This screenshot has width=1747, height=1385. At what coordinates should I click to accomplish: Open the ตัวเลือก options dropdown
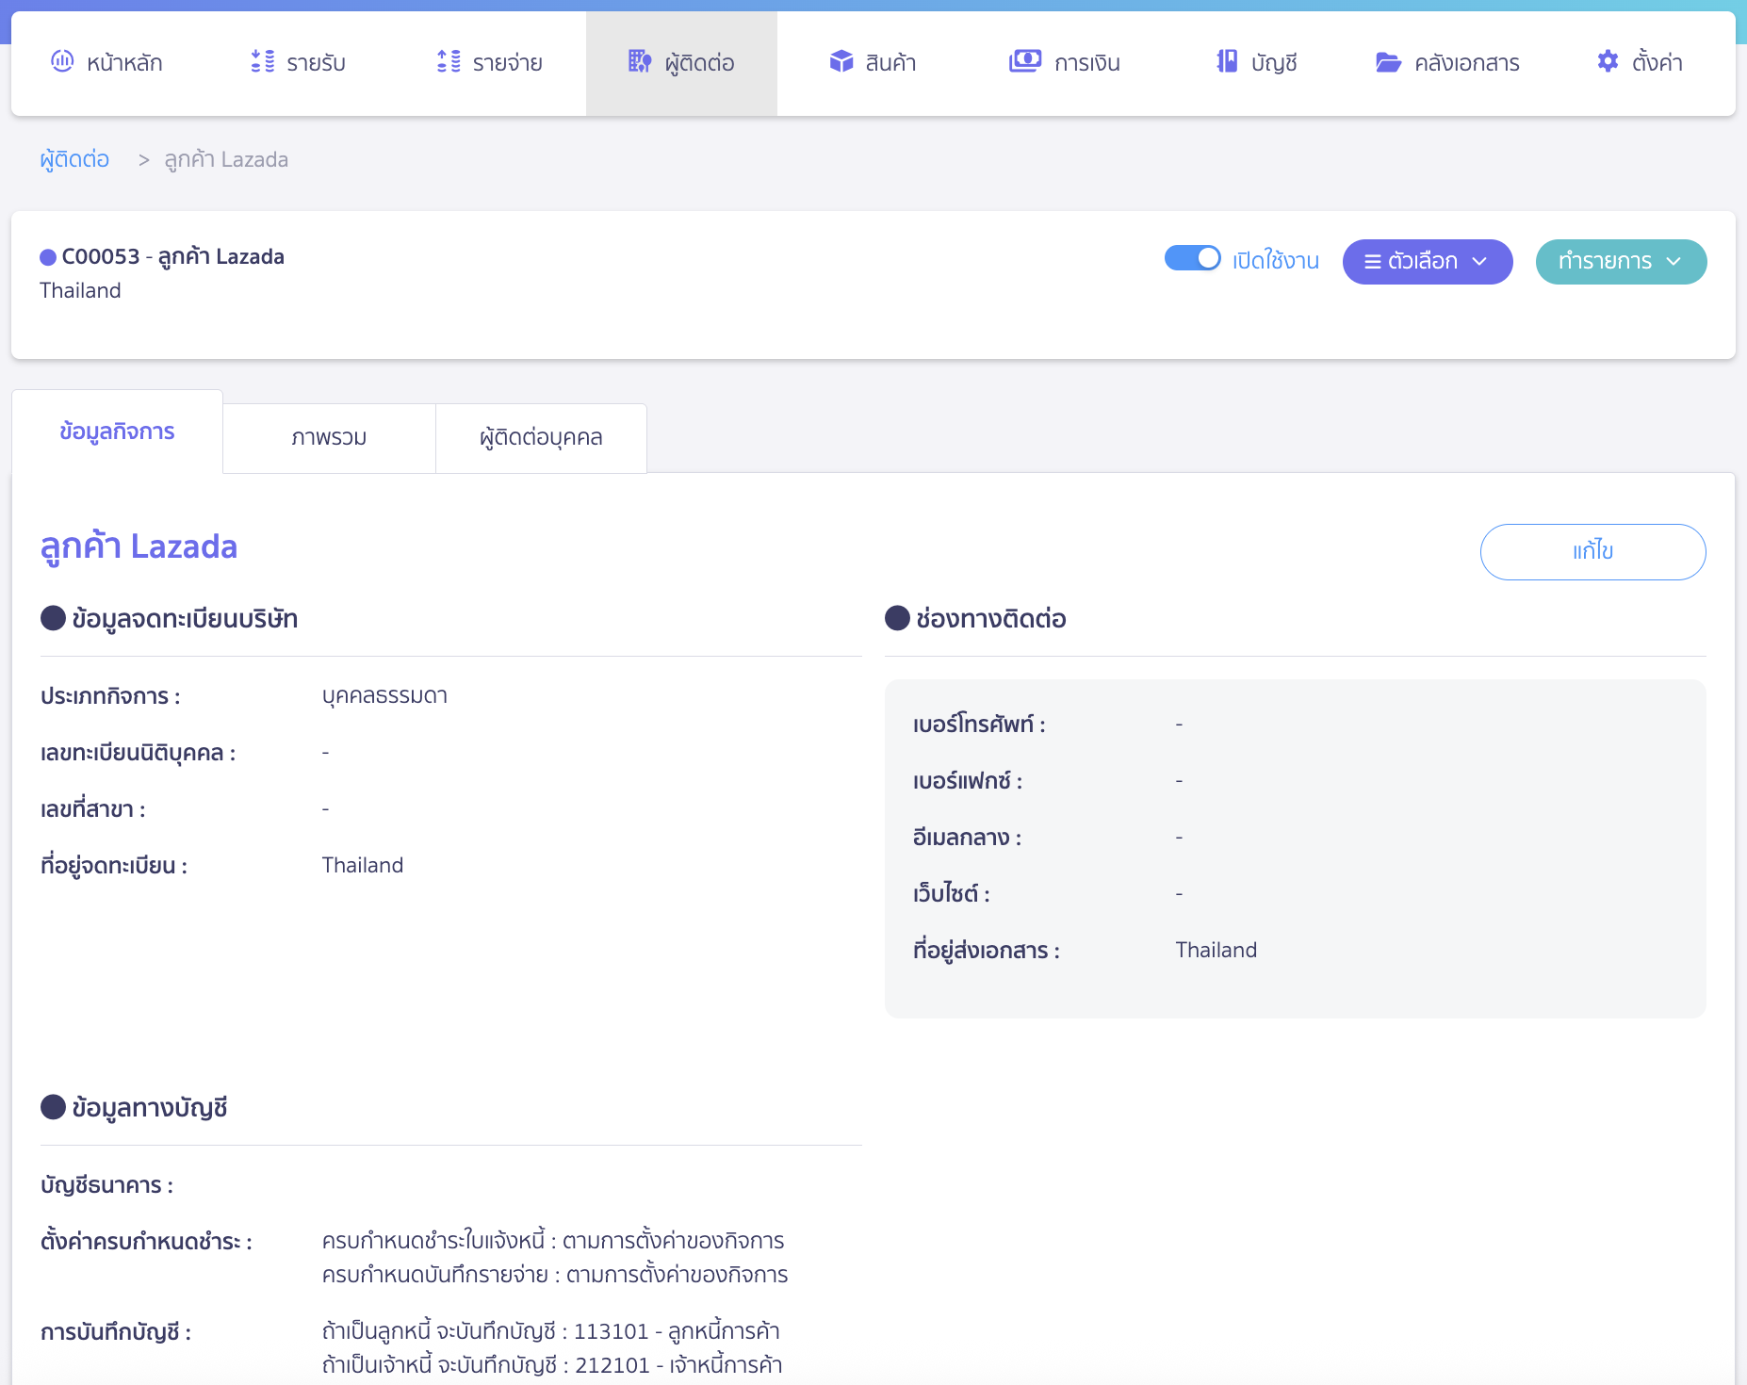tap(1427, 262)
